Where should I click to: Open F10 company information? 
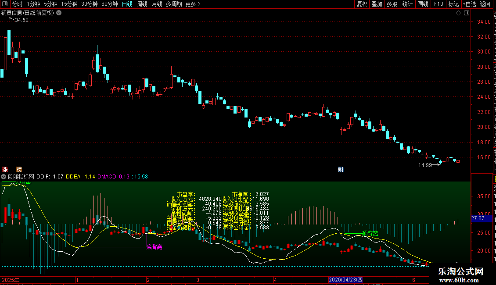pyautogui.click(x=438, y=4)
